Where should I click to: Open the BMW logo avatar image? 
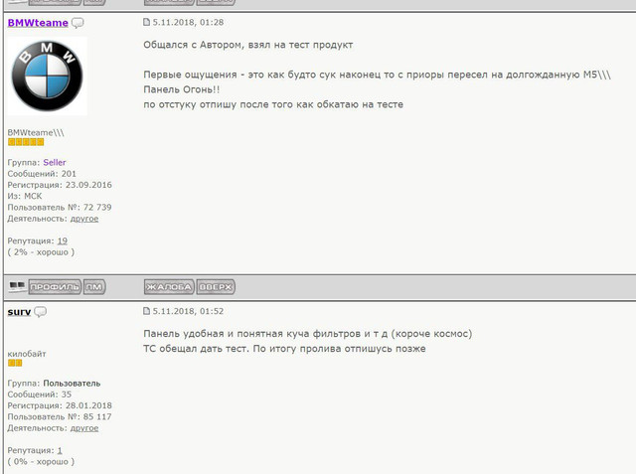[47, 76]
